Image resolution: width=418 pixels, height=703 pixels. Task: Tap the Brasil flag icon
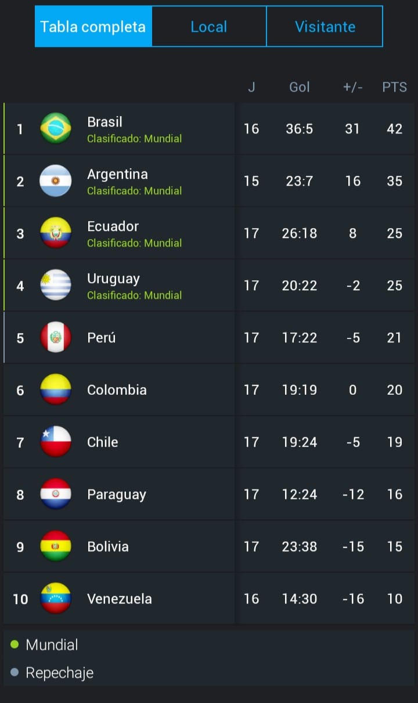56,128
